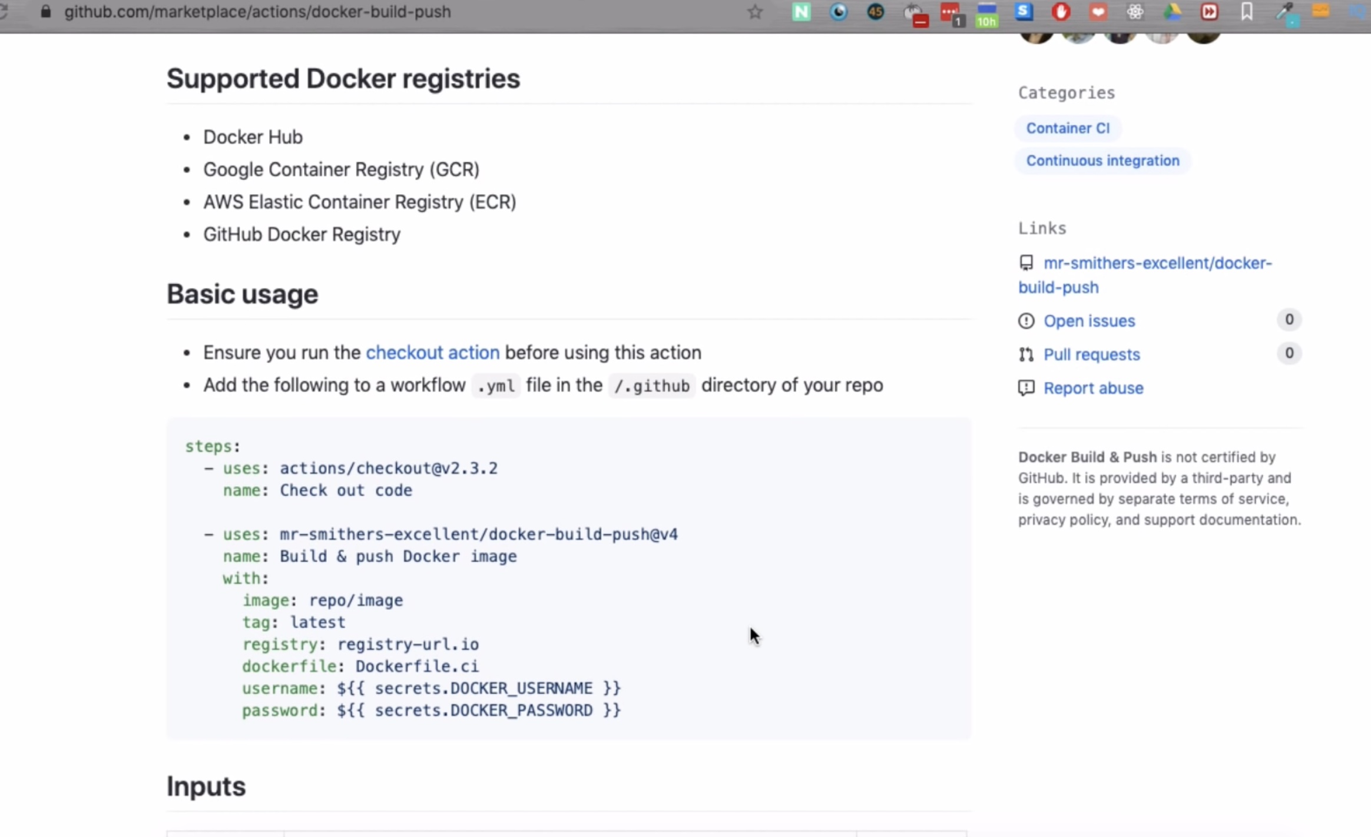Open the green N extension
The height and width of the screenshot is (837, 1371).
(802, 12)
